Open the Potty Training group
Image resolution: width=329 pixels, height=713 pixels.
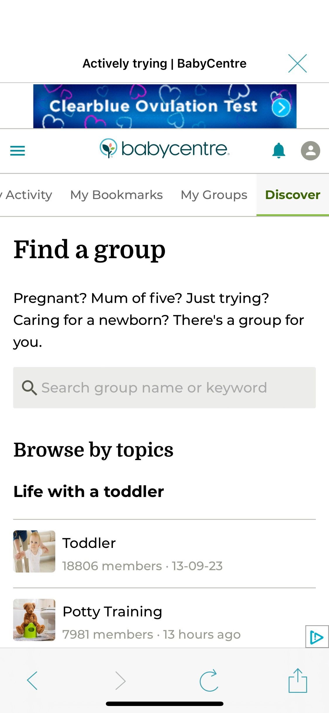[x=112, y=612]
